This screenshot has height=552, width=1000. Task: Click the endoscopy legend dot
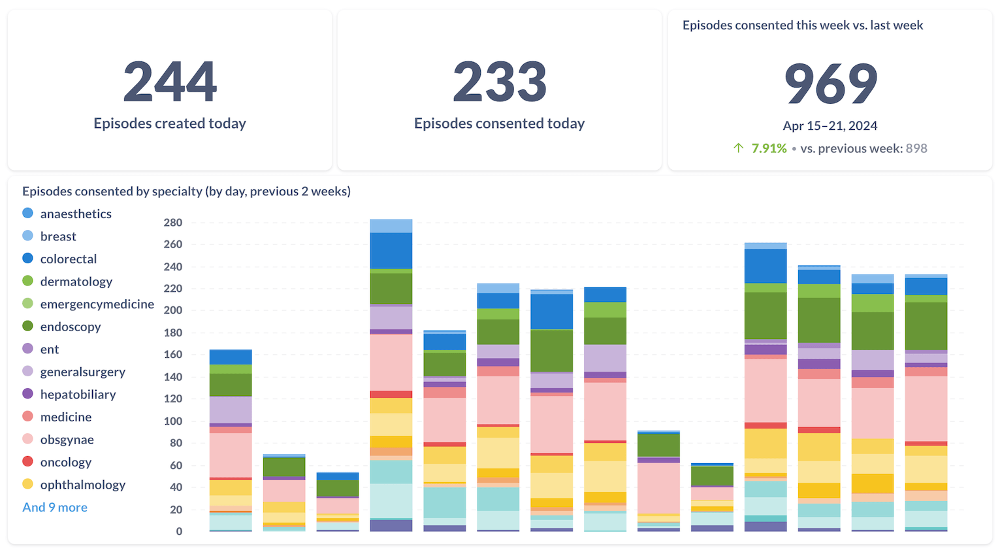[x=27, y=326]
